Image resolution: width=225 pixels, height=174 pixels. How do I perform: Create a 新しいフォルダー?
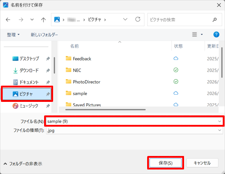[44, 35]
